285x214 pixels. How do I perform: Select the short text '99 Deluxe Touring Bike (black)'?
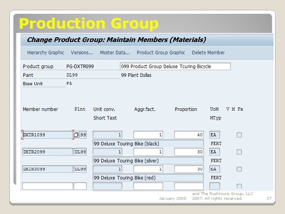(x=148, y=143)
